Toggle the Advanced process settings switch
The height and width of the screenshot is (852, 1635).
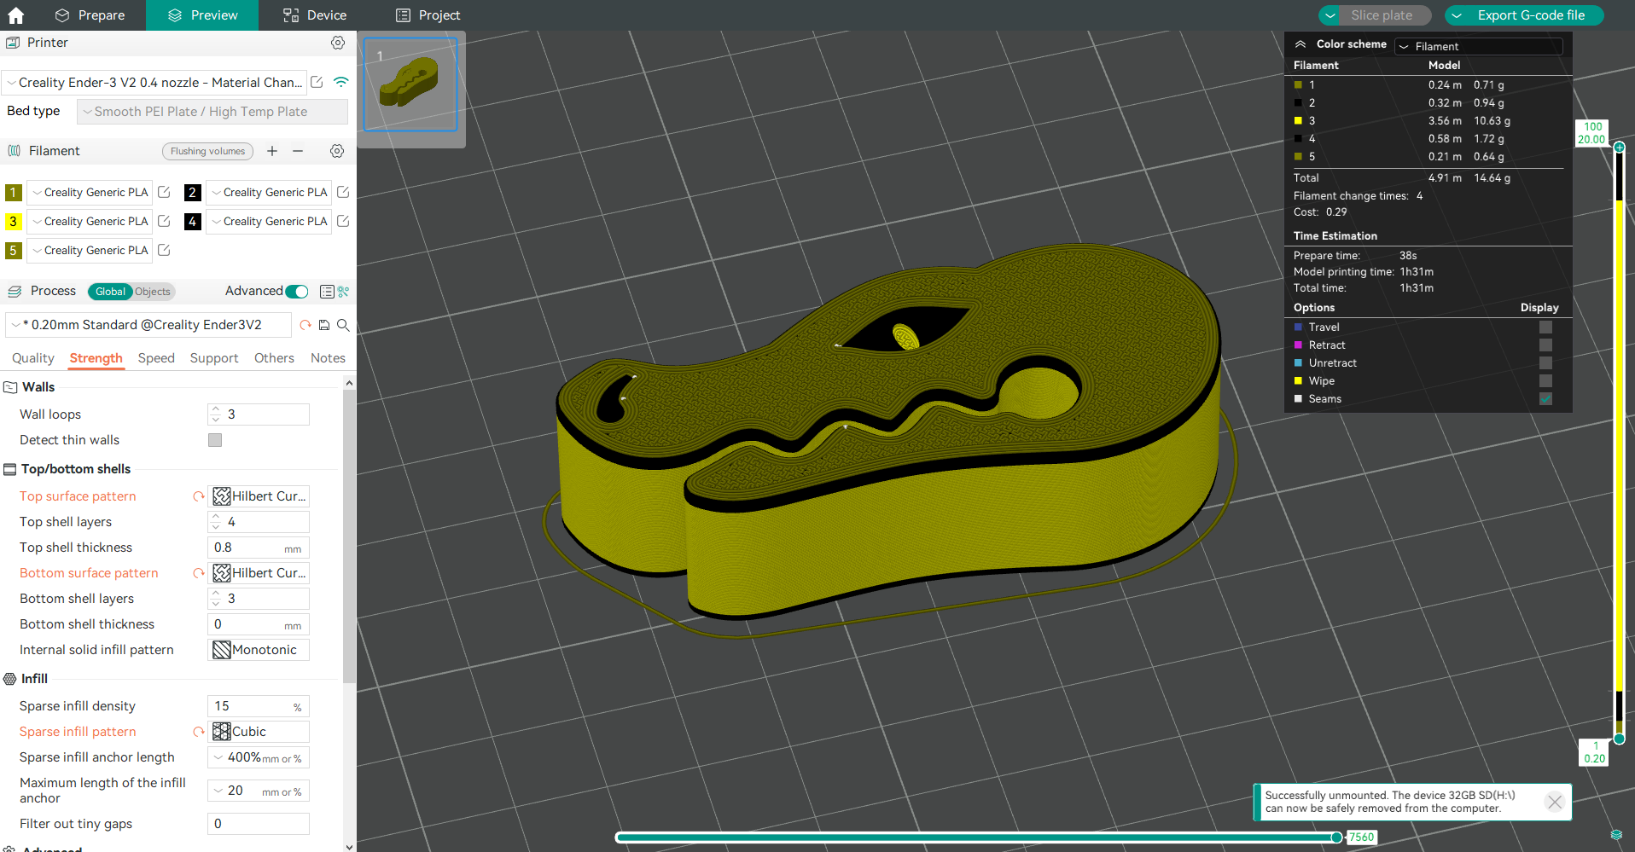(x=296, y=291)
